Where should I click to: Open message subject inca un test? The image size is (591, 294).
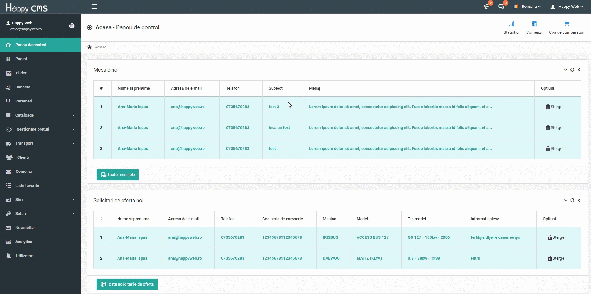click(x=279, y=128)
